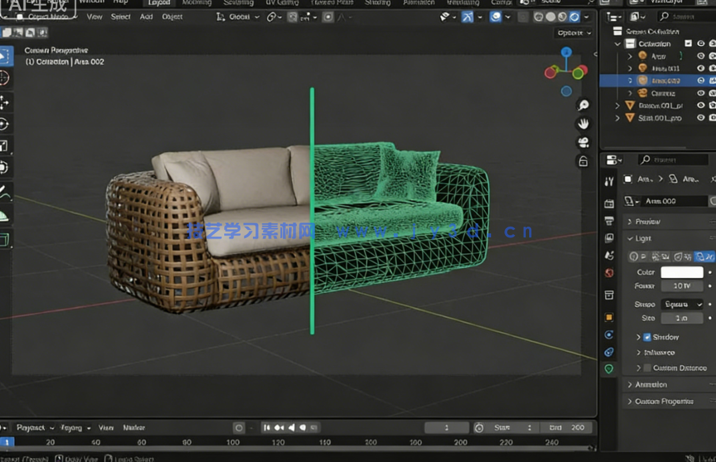Open the Object menu in the viewport header

(x=171, y=17)
